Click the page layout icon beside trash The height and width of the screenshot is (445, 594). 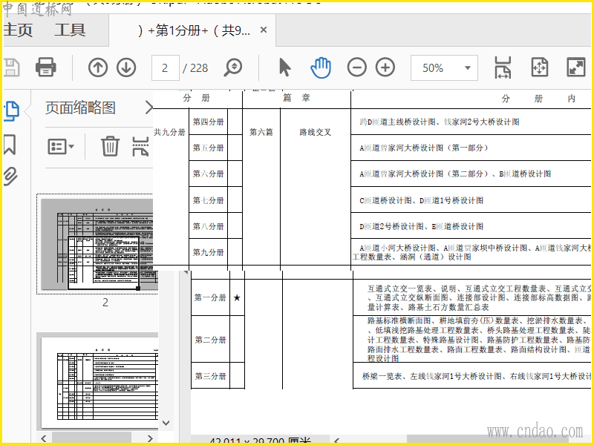140,146
